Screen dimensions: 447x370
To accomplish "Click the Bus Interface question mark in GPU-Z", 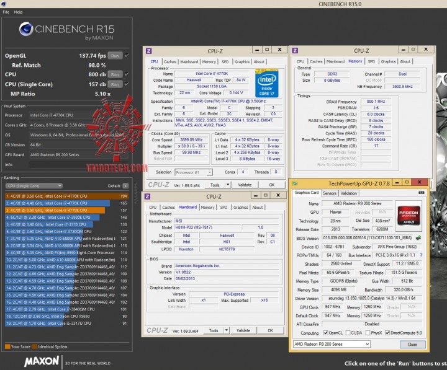I will (421, 255).
